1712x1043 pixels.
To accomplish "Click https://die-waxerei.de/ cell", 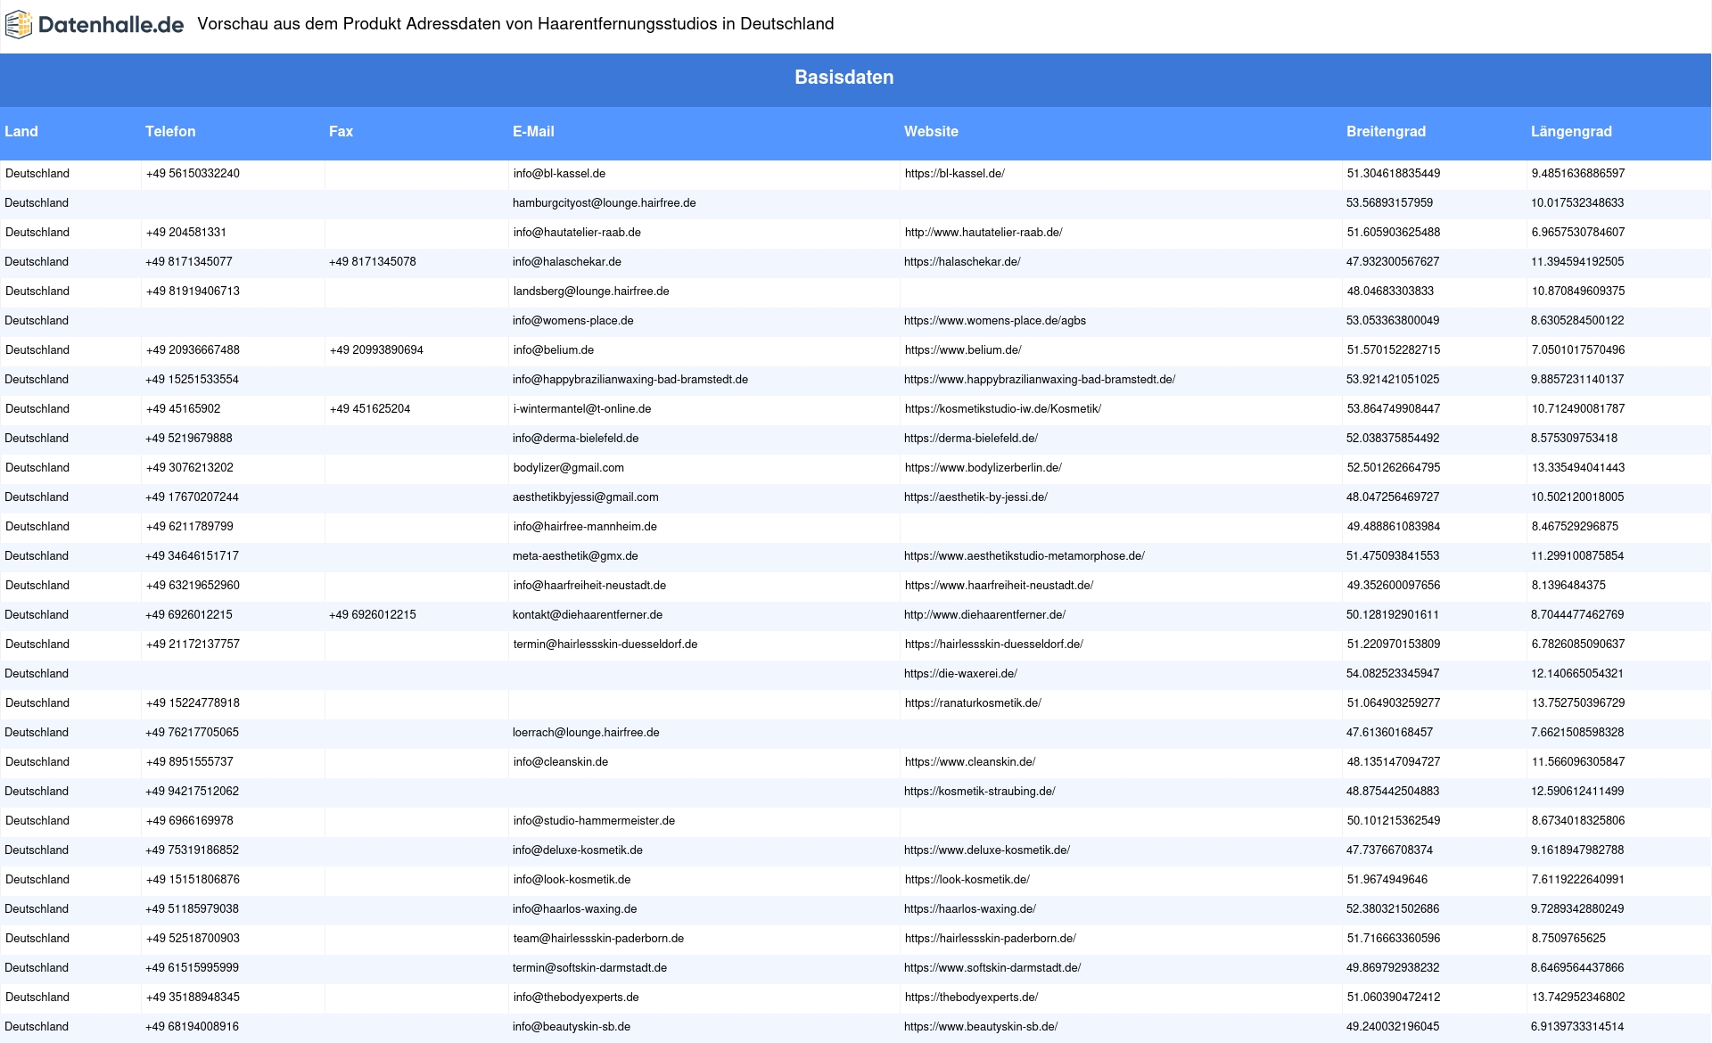I will pos(960,674).
